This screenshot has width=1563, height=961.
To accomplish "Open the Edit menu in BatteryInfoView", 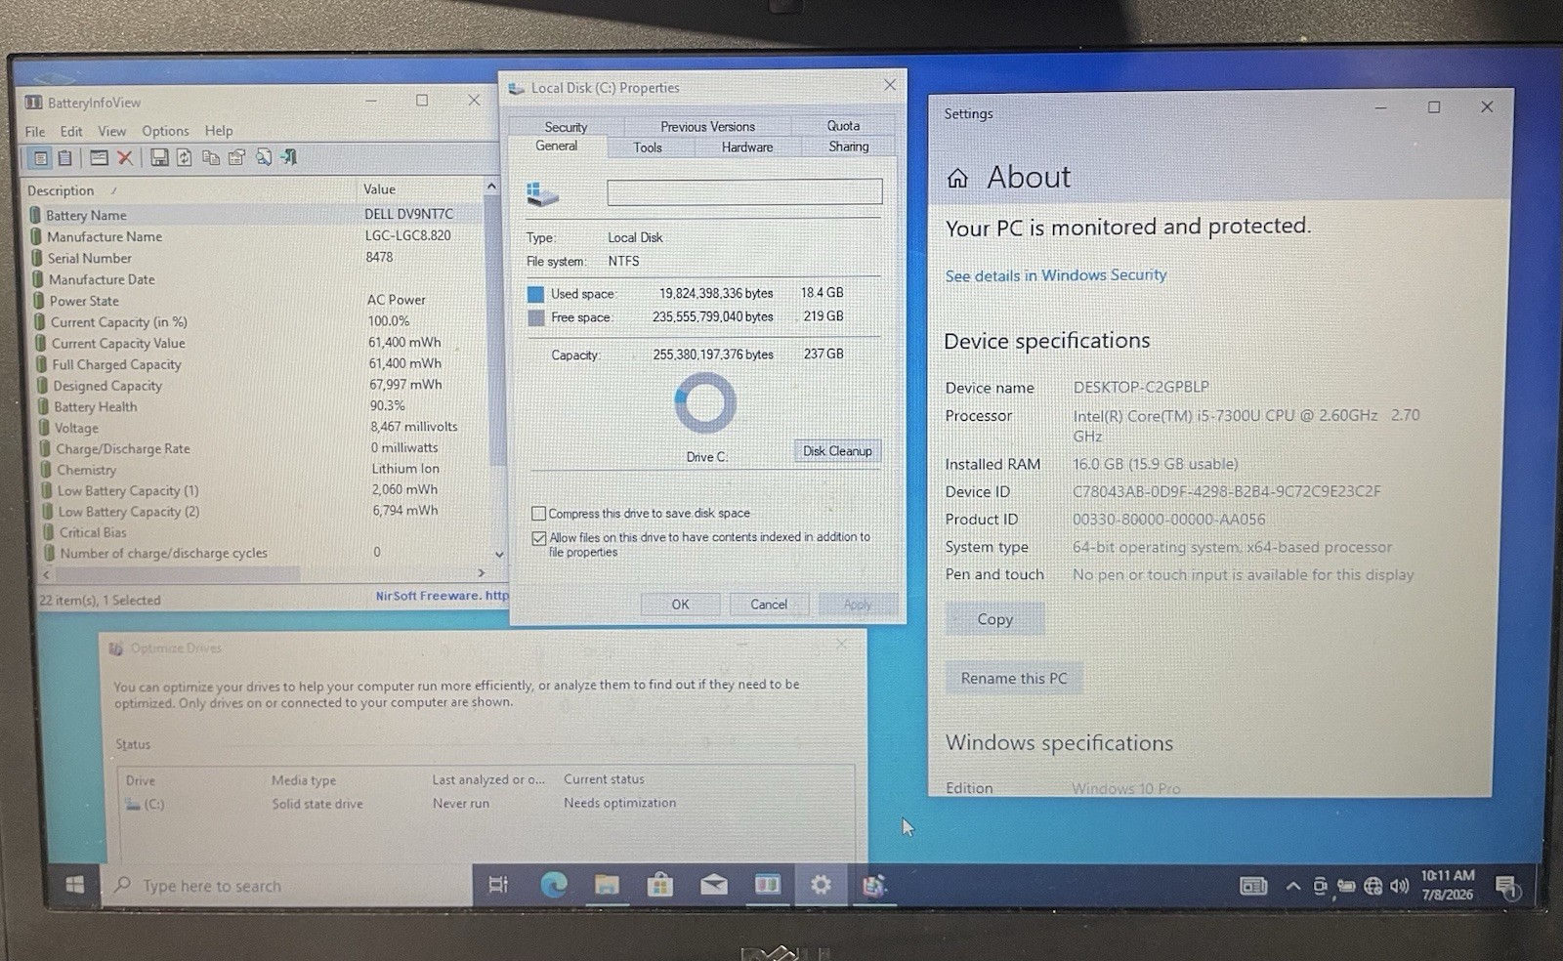I will pyautogui.click(x=71, y=131).
